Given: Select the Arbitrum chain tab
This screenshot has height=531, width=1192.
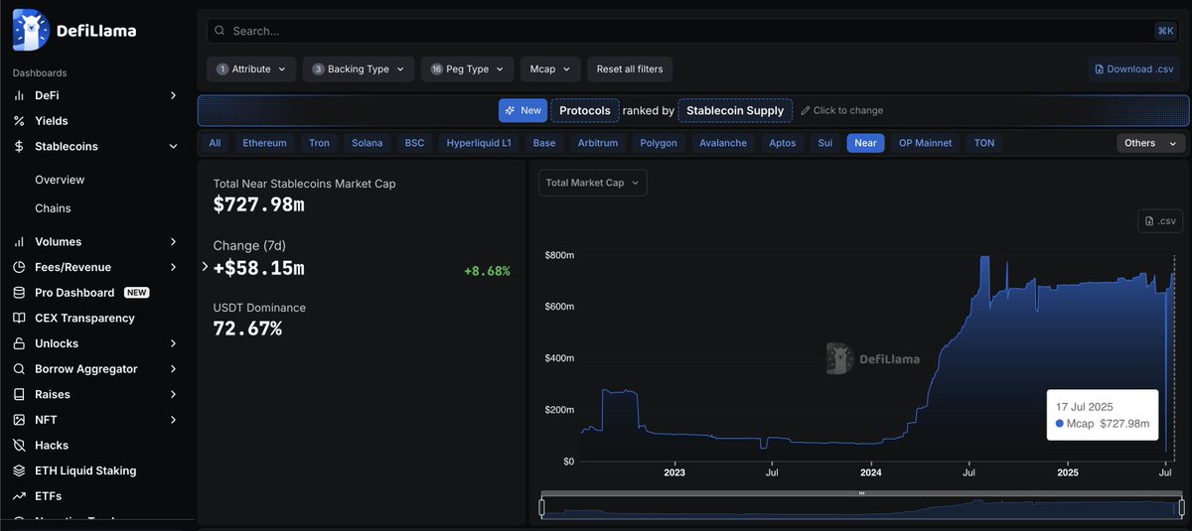Looking at the screenshot, I should [598, 143].
